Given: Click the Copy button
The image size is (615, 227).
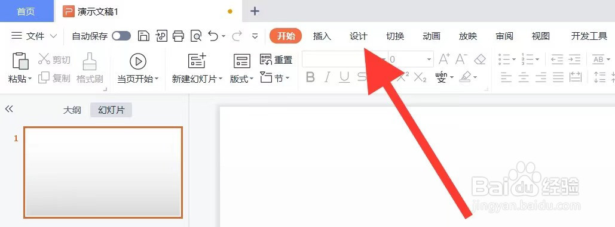Looking at the screenshot, I should point(54,78).
